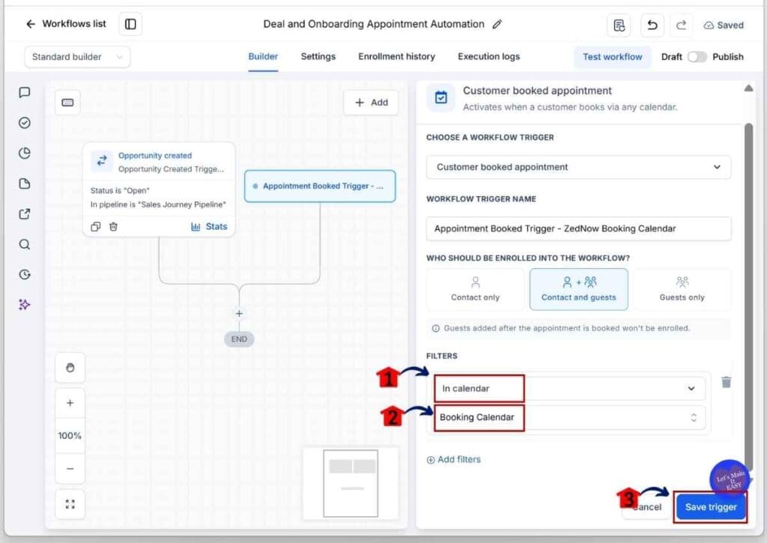
Task: Open the Settings tab
Action: (318, 56)
